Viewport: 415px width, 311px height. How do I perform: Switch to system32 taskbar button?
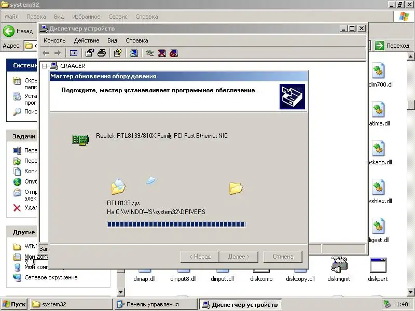coord(72,304)
